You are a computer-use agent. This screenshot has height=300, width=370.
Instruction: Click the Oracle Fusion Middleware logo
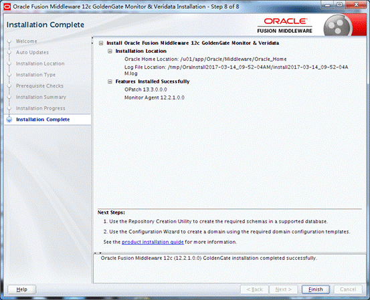(x=284, y=25)
